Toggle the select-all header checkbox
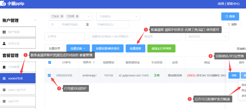 coord(50,63)
